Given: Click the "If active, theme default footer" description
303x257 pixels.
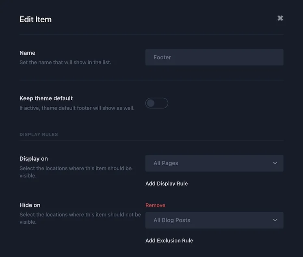Looking at the screenshot, I should [x=77, y=108].
